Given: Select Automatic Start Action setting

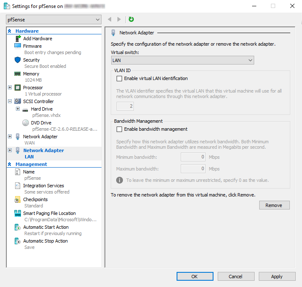Looking at the screenshot, I should (46, 227).
